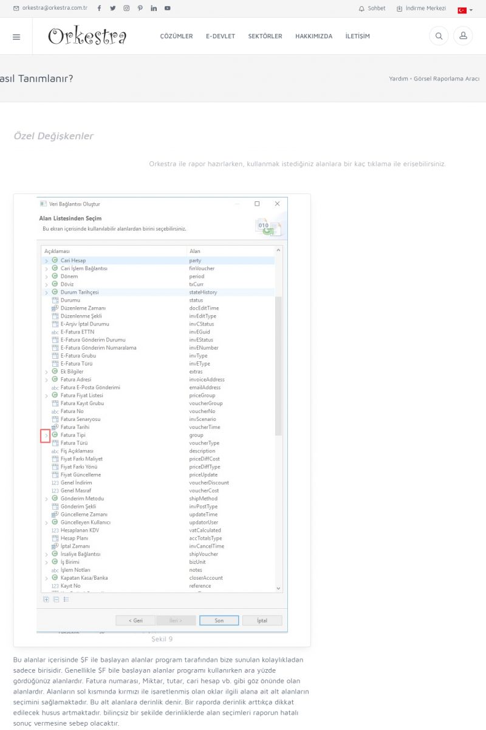Click the YouTube icon

tap(168, 9)
